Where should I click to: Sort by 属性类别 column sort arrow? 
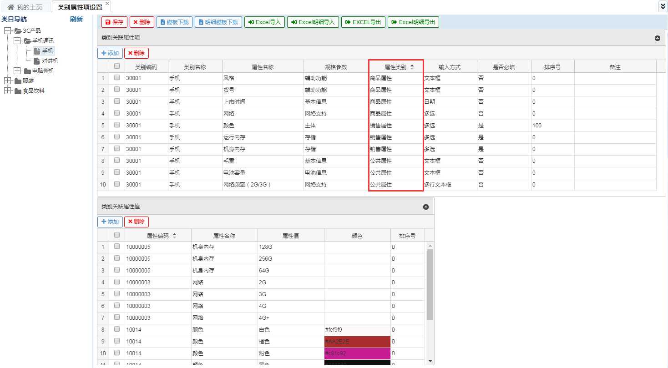coord(412,67)
